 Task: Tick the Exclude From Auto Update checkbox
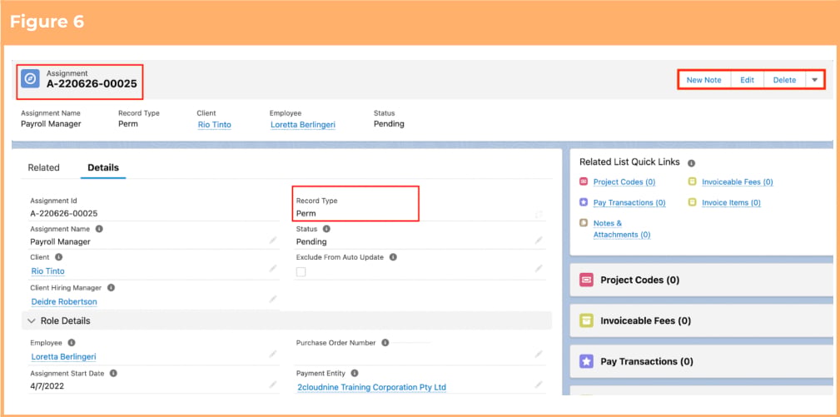(x=301, y=272)
